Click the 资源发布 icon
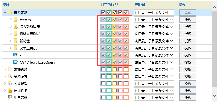This screenshot has width=218, height=103. click(x=10, y=76)
